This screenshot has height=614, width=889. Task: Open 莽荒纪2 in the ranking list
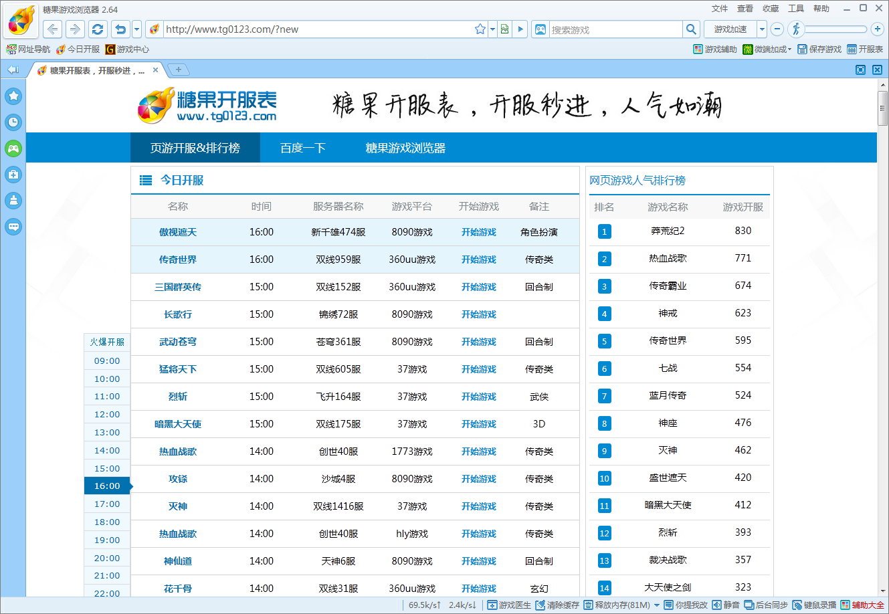pos(668,231)
